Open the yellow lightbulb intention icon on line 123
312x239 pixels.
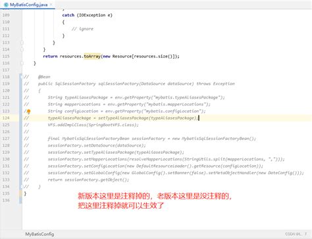tap(29, 112)
